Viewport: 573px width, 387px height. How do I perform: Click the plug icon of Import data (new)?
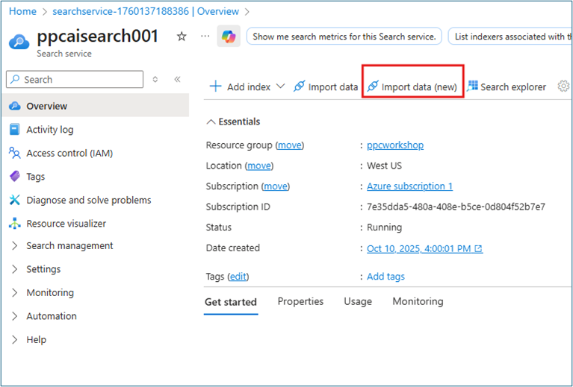(372, 86)
